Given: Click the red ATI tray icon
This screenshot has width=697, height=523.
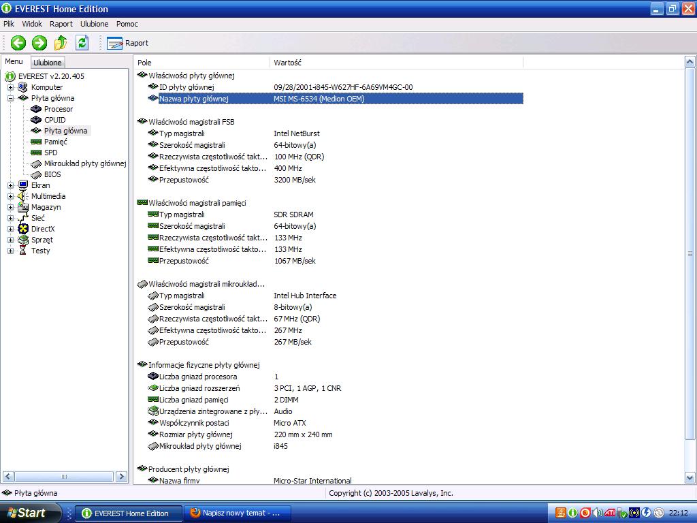Looking at the screenshot, I should pyautogui.click(x=610, y=513).
